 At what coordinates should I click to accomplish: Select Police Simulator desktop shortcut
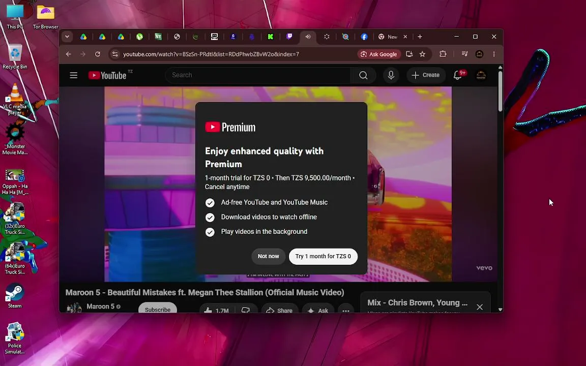pyautogui.click(x=15, y=338)
